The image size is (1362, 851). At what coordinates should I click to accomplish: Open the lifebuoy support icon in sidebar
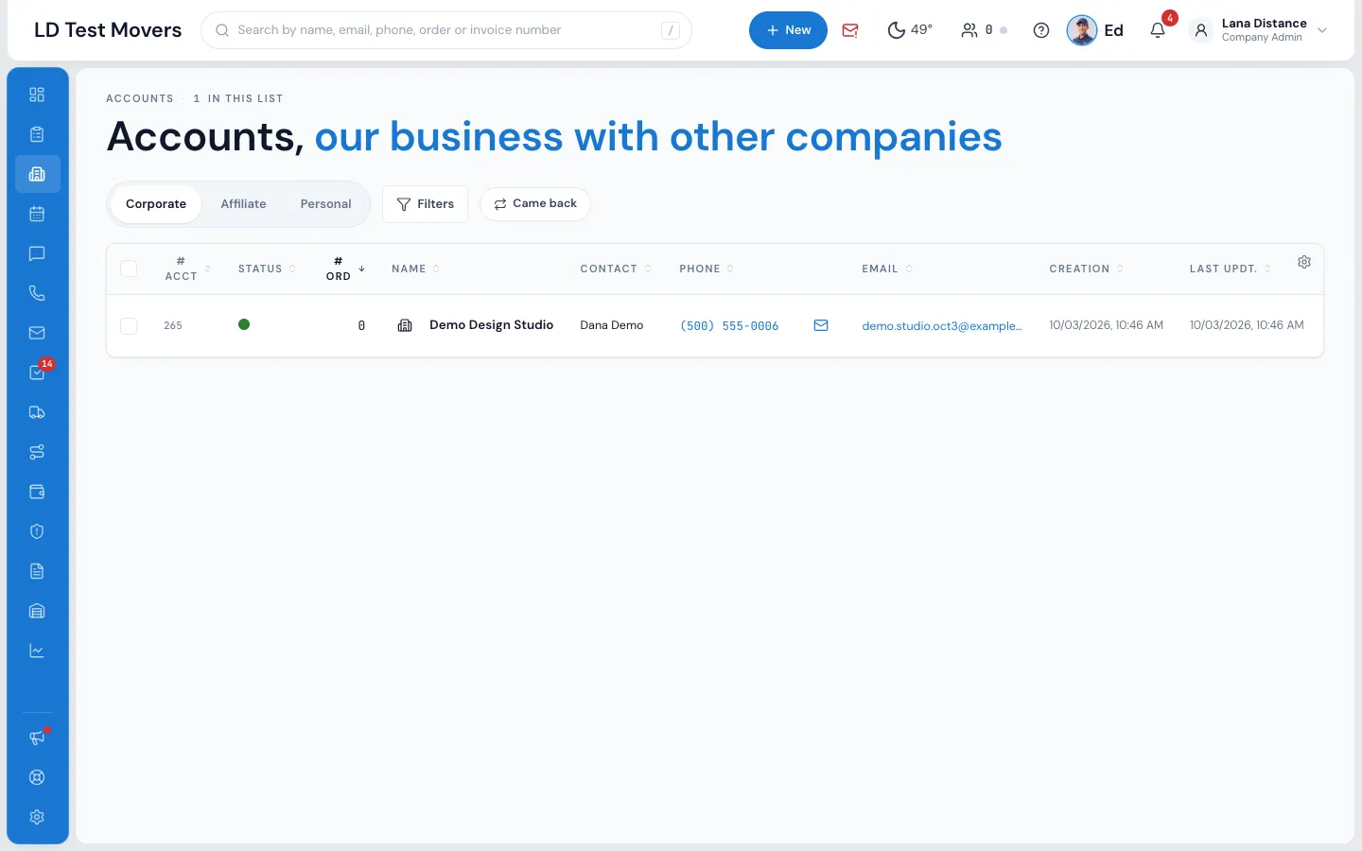point(37,777)
